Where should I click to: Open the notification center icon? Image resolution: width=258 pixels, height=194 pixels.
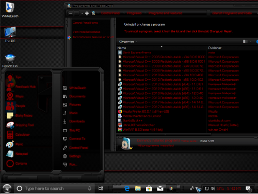coord(249,189)
